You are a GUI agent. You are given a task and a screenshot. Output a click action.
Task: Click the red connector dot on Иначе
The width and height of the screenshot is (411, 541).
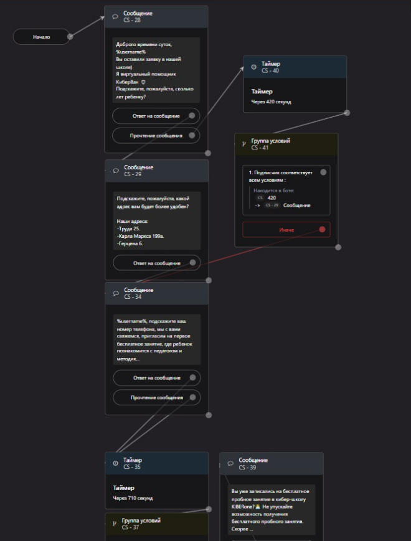click(322, 230)
